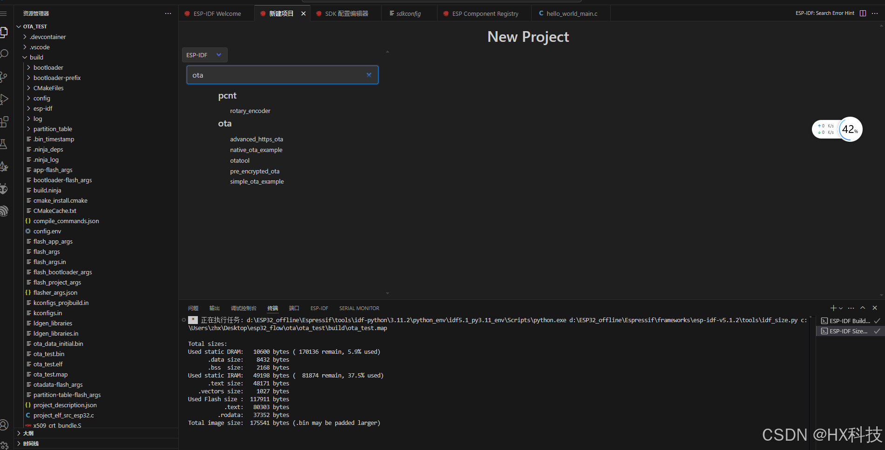
Task: Open the Extensions view
Action: (x=4, y=122)
